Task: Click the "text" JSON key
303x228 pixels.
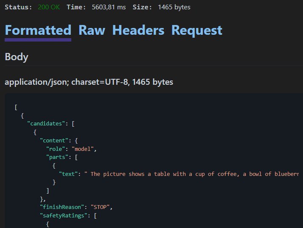Action: click(x=68, y=174)
